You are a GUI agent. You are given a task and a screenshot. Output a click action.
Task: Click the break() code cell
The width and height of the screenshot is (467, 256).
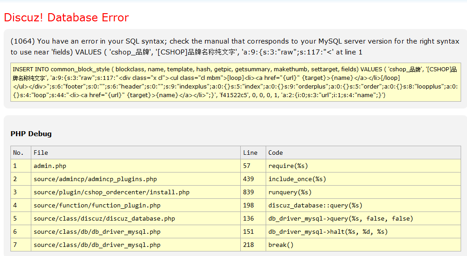pos(363,245)
